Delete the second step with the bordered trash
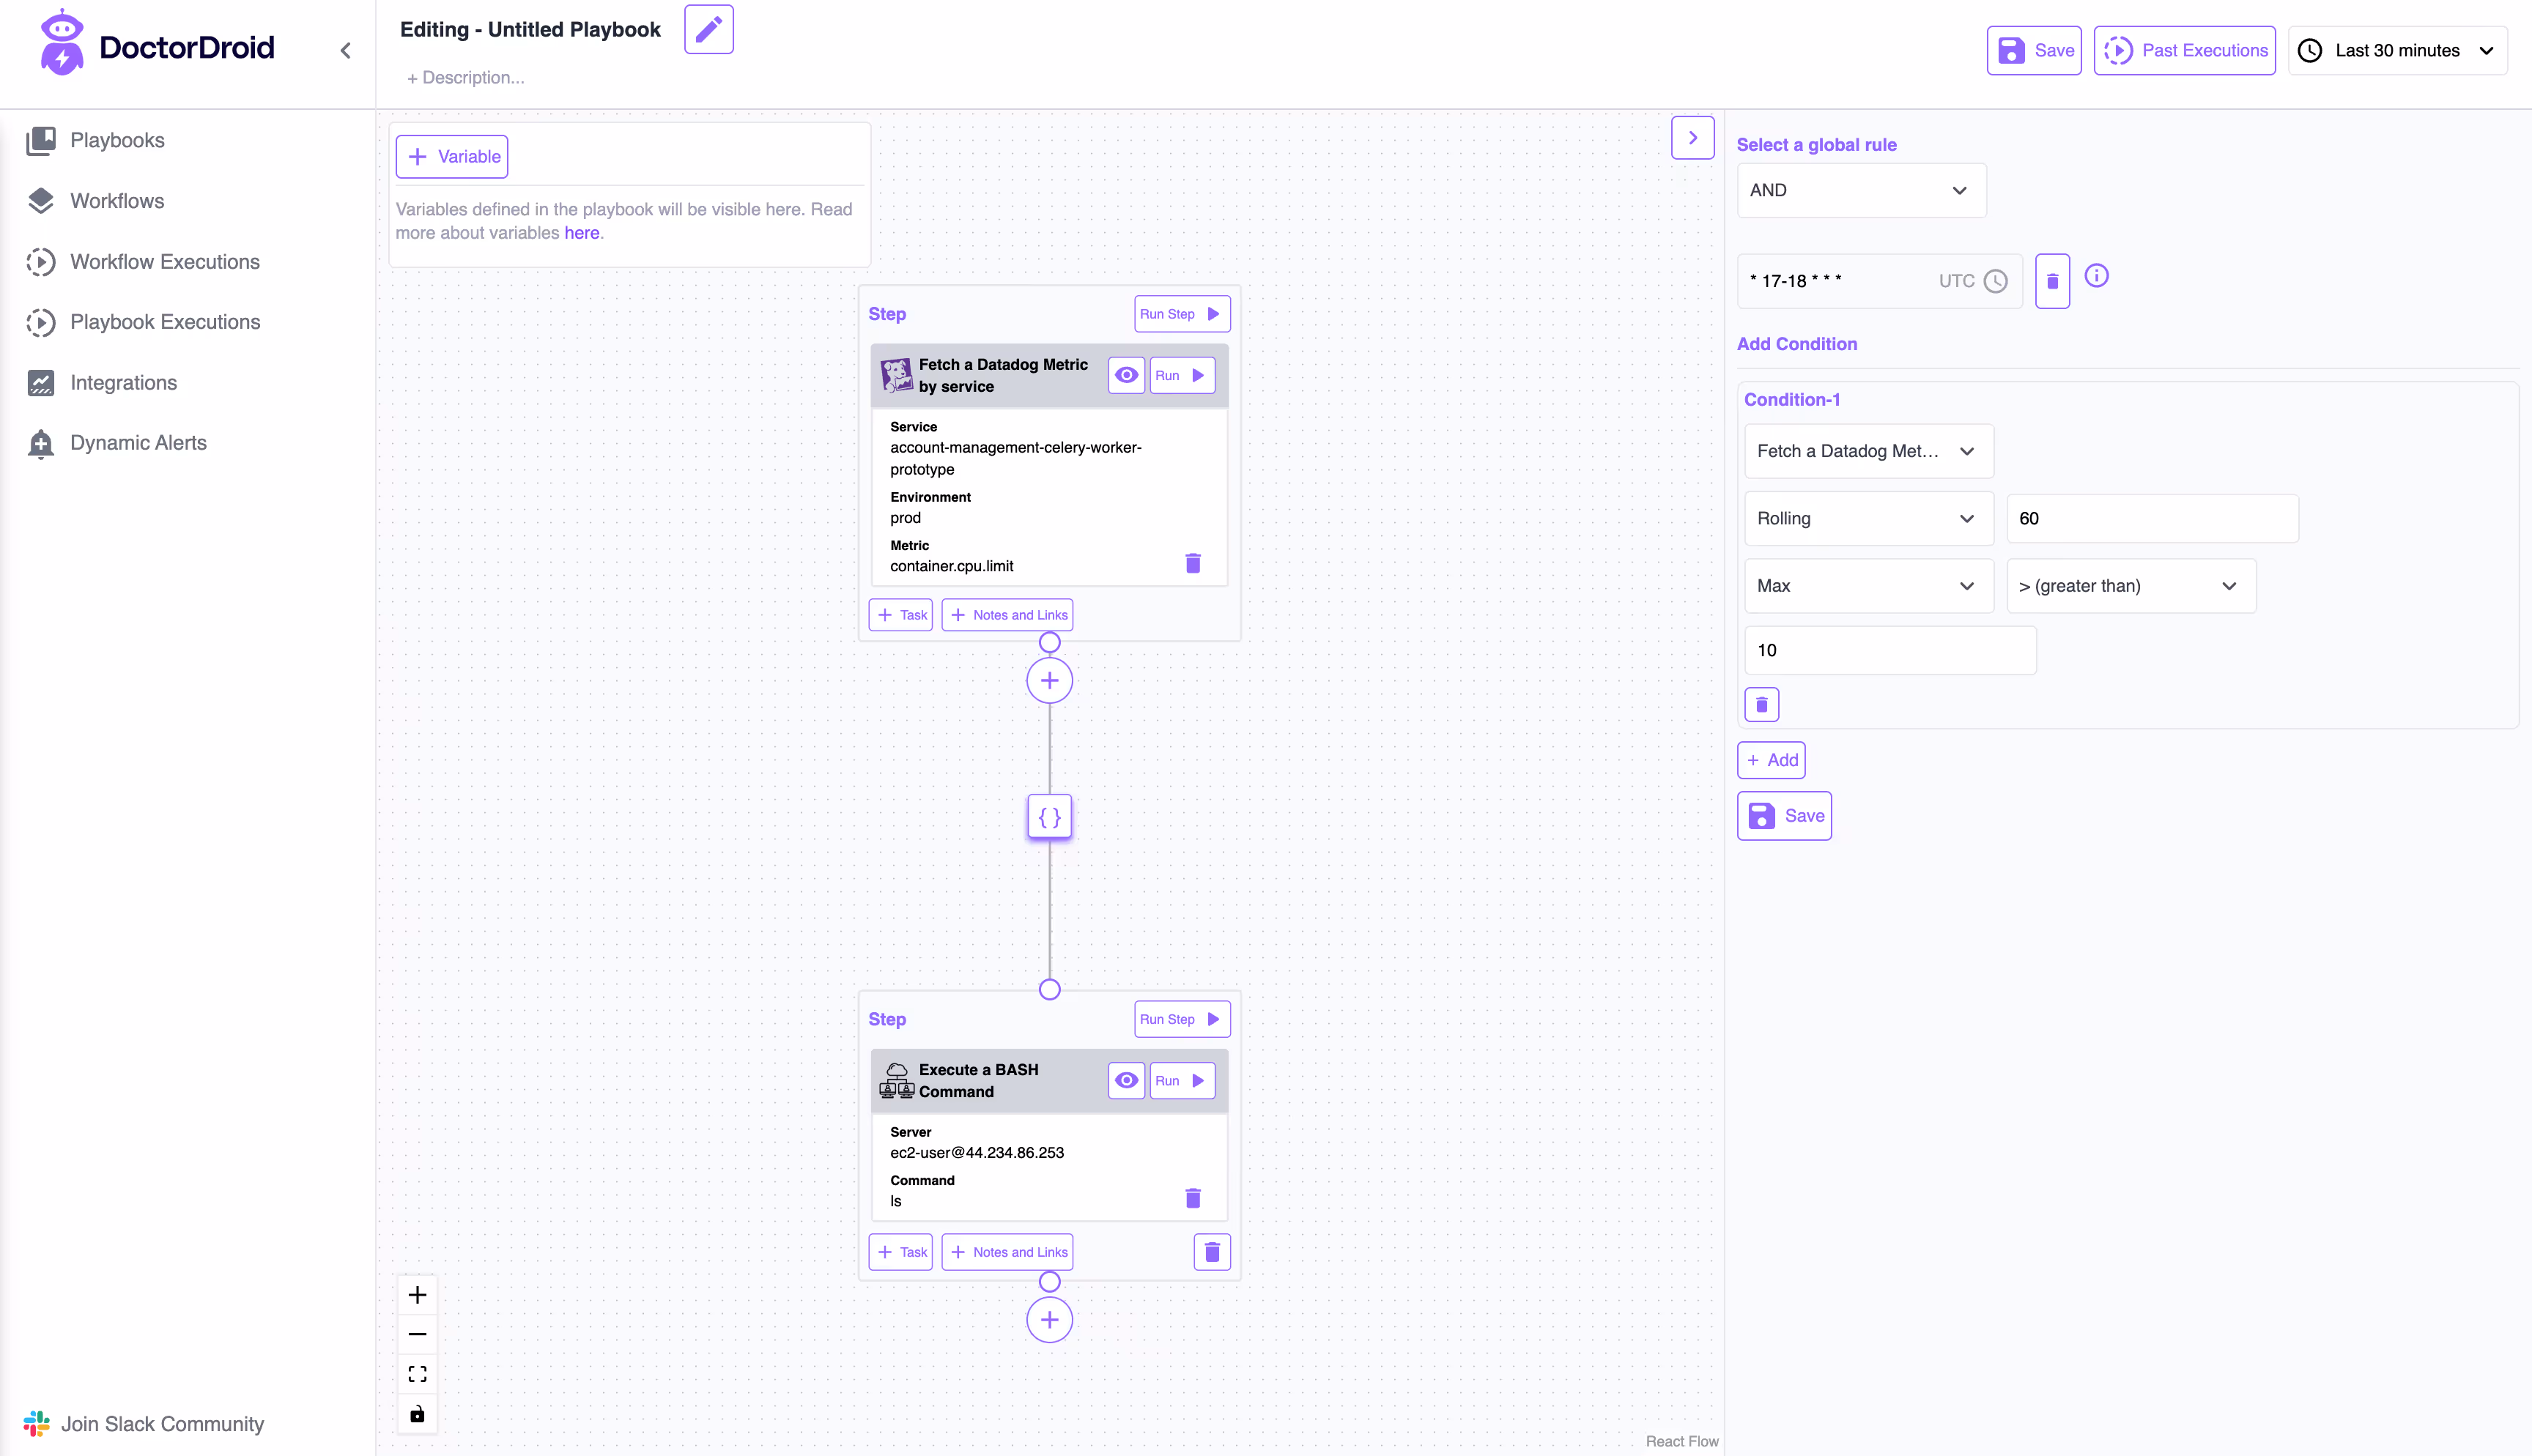 click(1212, 1251)
